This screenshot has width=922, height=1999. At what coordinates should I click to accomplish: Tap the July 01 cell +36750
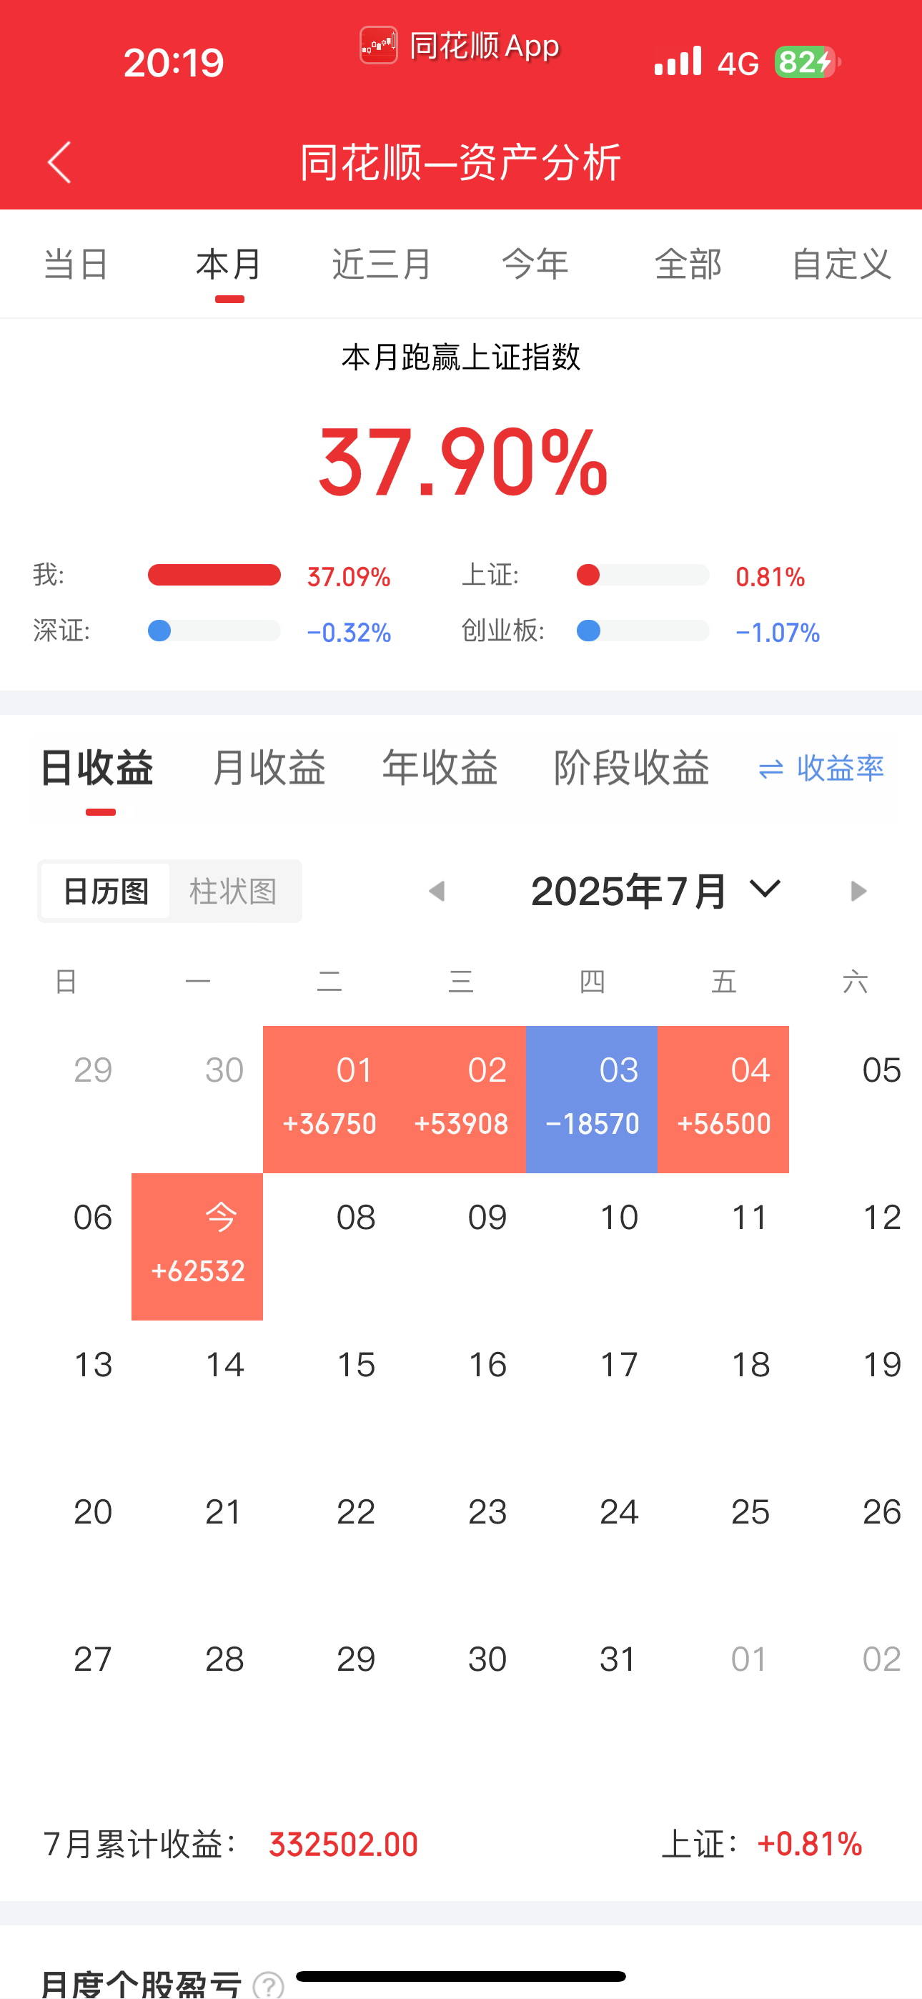point(329,1099)
